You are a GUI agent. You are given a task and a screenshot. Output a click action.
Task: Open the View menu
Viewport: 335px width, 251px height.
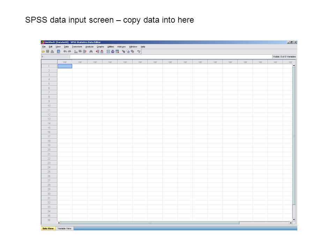pyautogui.click(x=58, y=47)
